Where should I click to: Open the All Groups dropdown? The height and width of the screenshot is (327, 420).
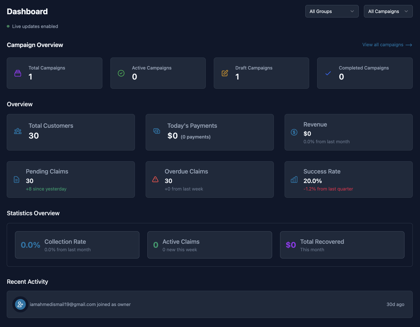click(x=332, y=11)
